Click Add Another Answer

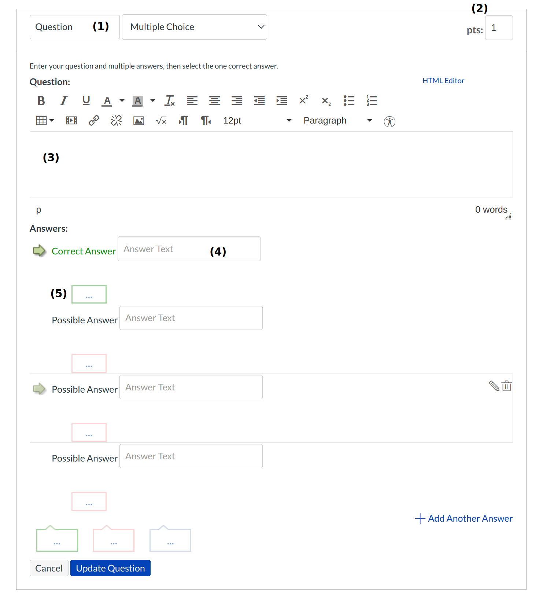[463, 518]
